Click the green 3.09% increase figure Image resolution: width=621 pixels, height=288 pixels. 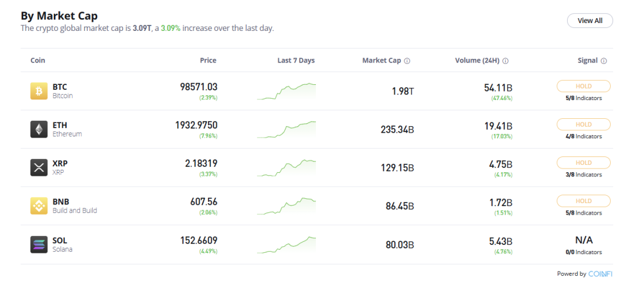(170, 28)
